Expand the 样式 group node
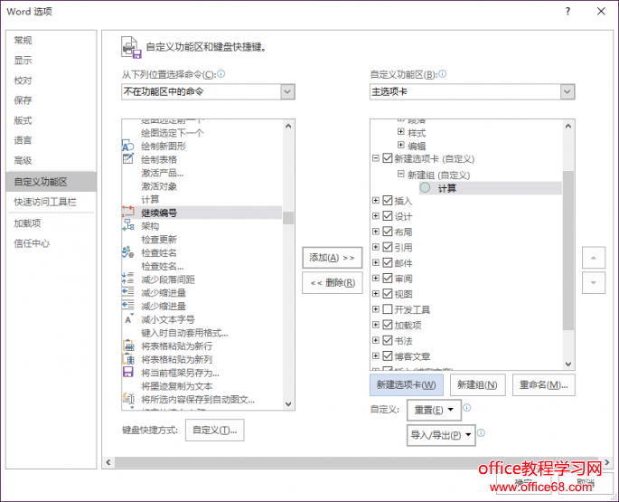This screenshot has height=502, width=619. point(400,132)
